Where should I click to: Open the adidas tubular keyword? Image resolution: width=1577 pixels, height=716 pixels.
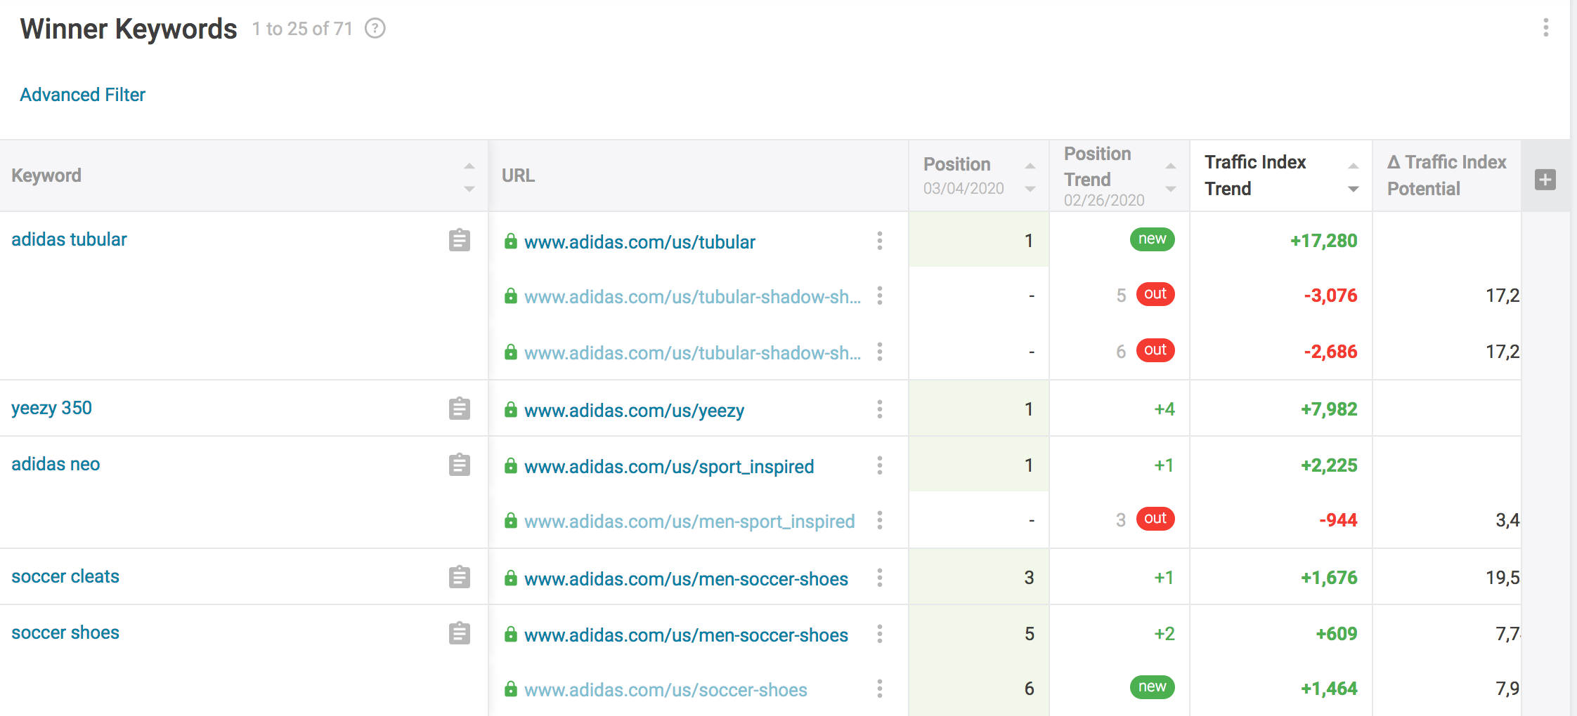coord(69,239)
